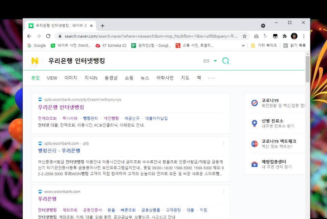
Task: Open the 대출이자납입 sublink
Action: (x=156, y=118)
